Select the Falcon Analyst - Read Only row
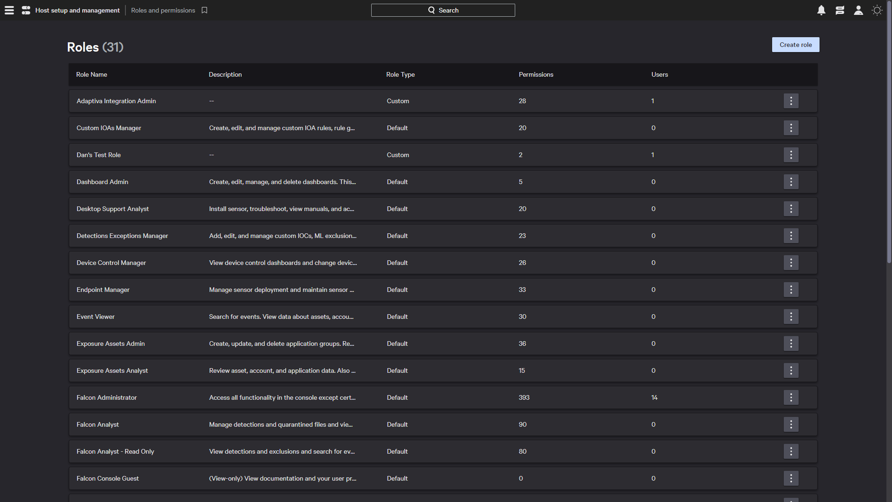 [x=115, y=451]
